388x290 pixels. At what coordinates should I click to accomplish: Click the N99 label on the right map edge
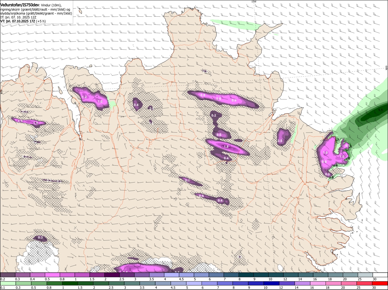click(x=386, y=68)
